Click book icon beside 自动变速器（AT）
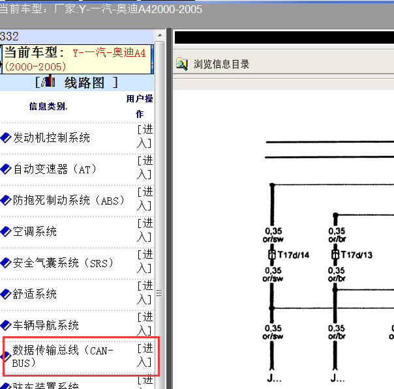This screenshot has width=394, height=389. click(x=5, y=169)
